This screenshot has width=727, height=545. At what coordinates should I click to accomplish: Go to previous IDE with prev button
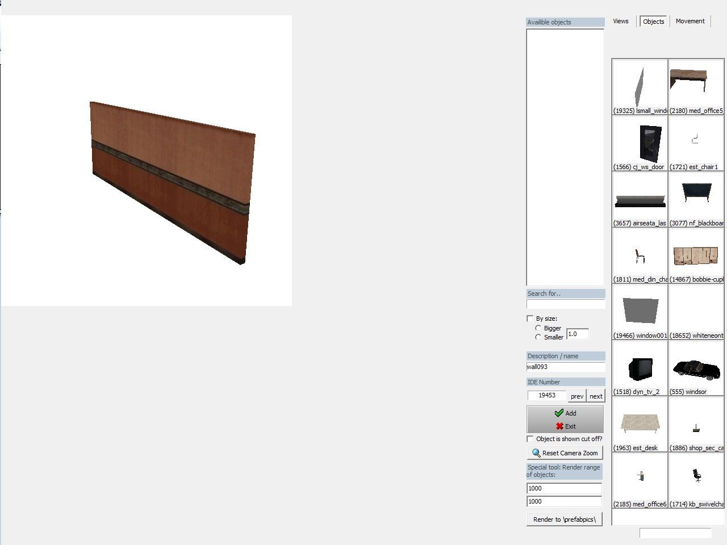coord(577,396)
